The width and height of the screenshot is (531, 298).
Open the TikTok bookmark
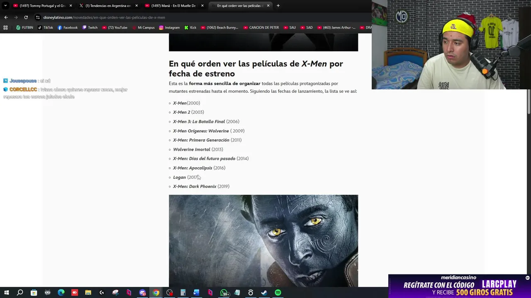click(45, 28)
